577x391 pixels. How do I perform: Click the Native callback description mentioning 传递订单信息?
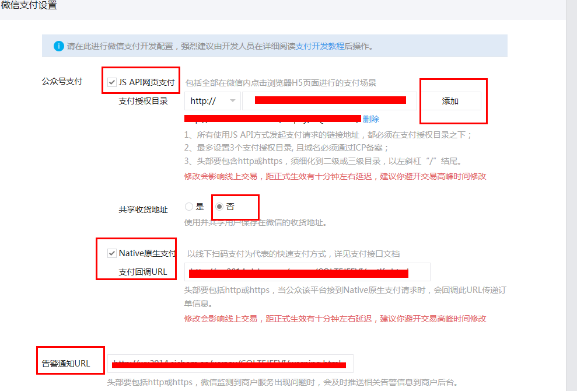click(x=345, y=296)
